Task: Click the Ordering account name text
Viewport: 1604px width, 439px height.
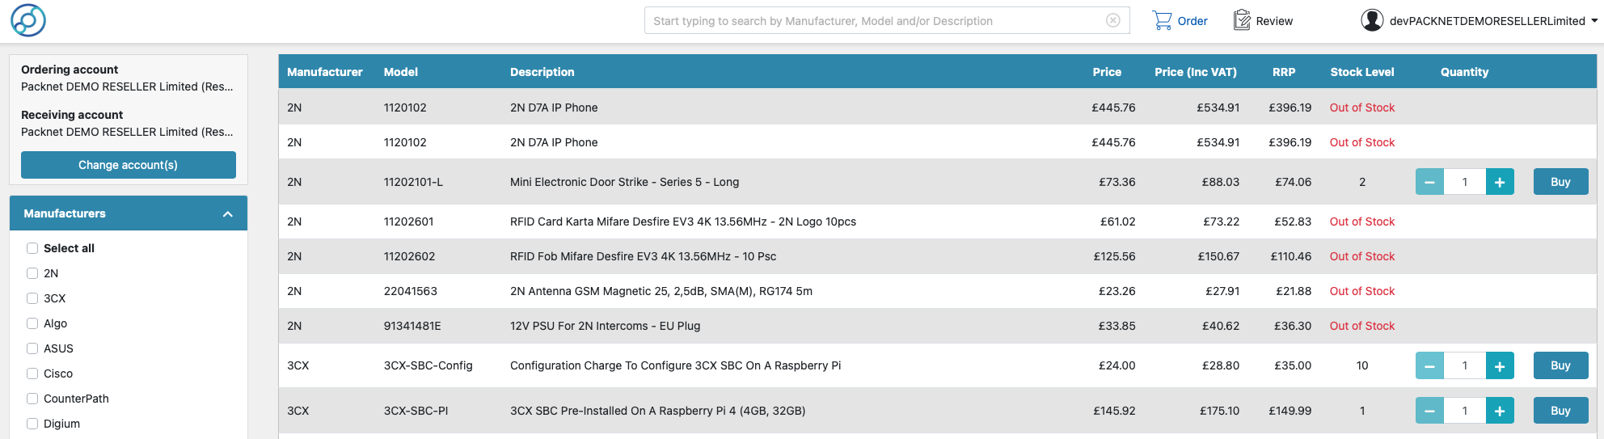Action: 127,87
